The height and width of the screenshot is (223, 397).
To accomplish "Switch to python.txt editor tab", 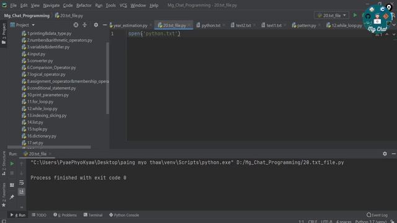I will [211, 25].
